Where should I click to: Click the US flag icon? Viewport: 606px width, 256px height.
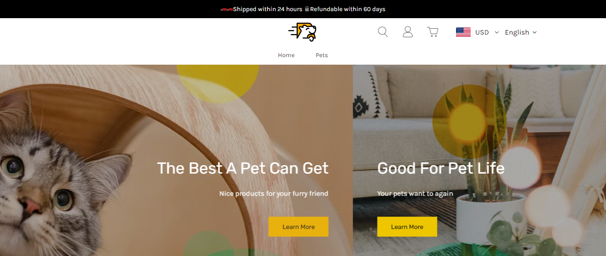coord(463,32)
